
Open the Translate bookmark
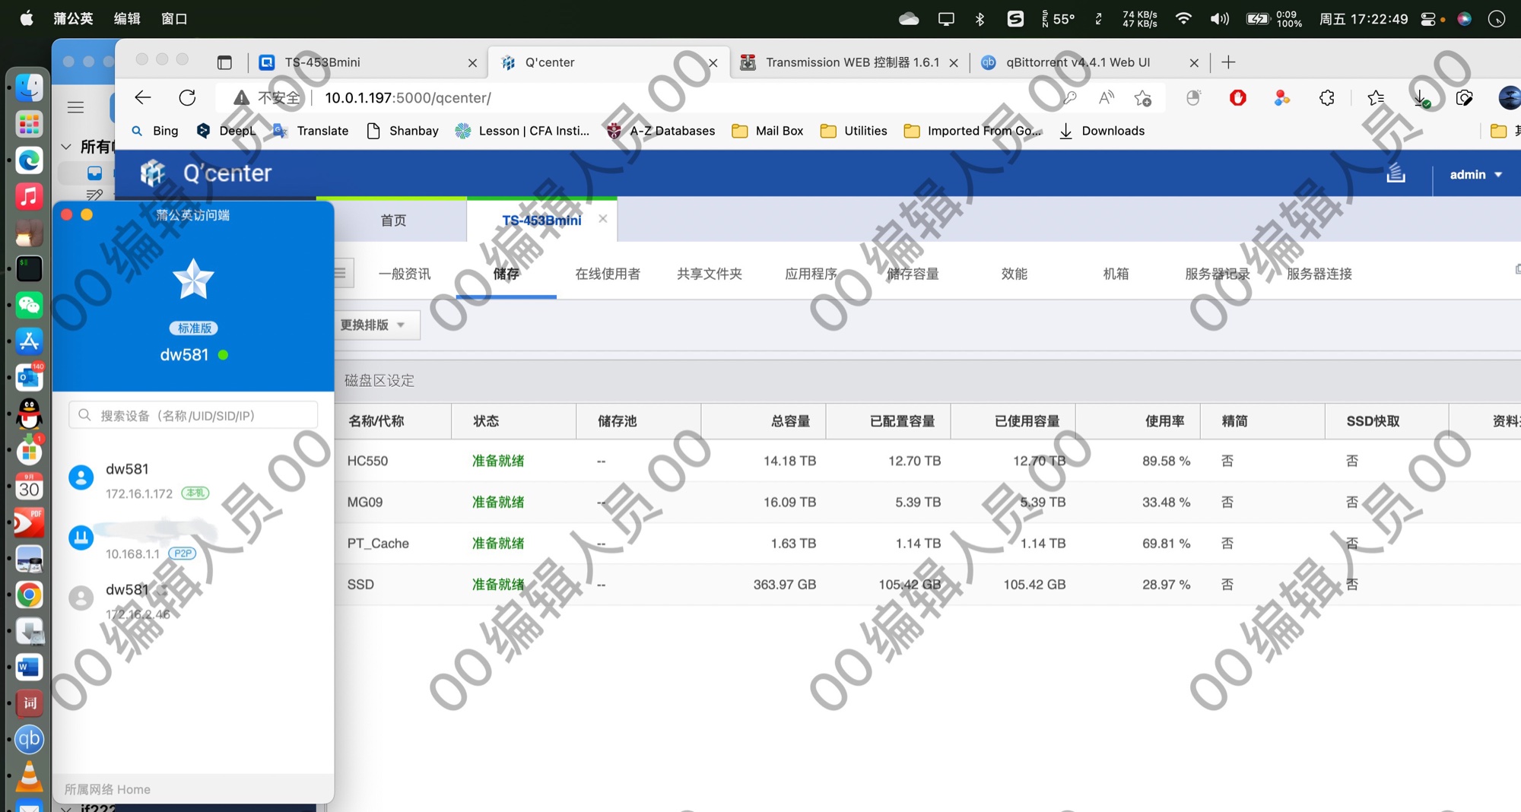point(312,131)
